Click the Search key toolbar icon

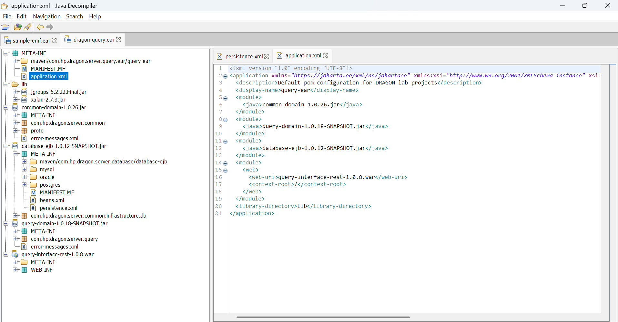(28, 27)
